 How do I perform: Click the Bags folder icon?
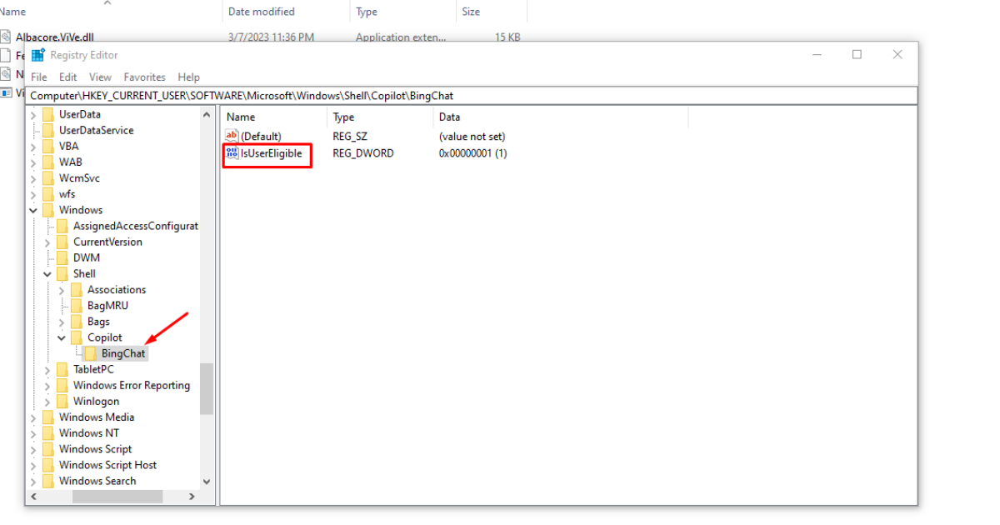point(77,322)
